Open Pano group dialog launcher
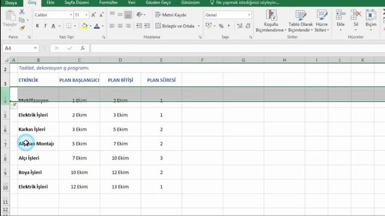385x216 pixels. [x=29, y=37]
